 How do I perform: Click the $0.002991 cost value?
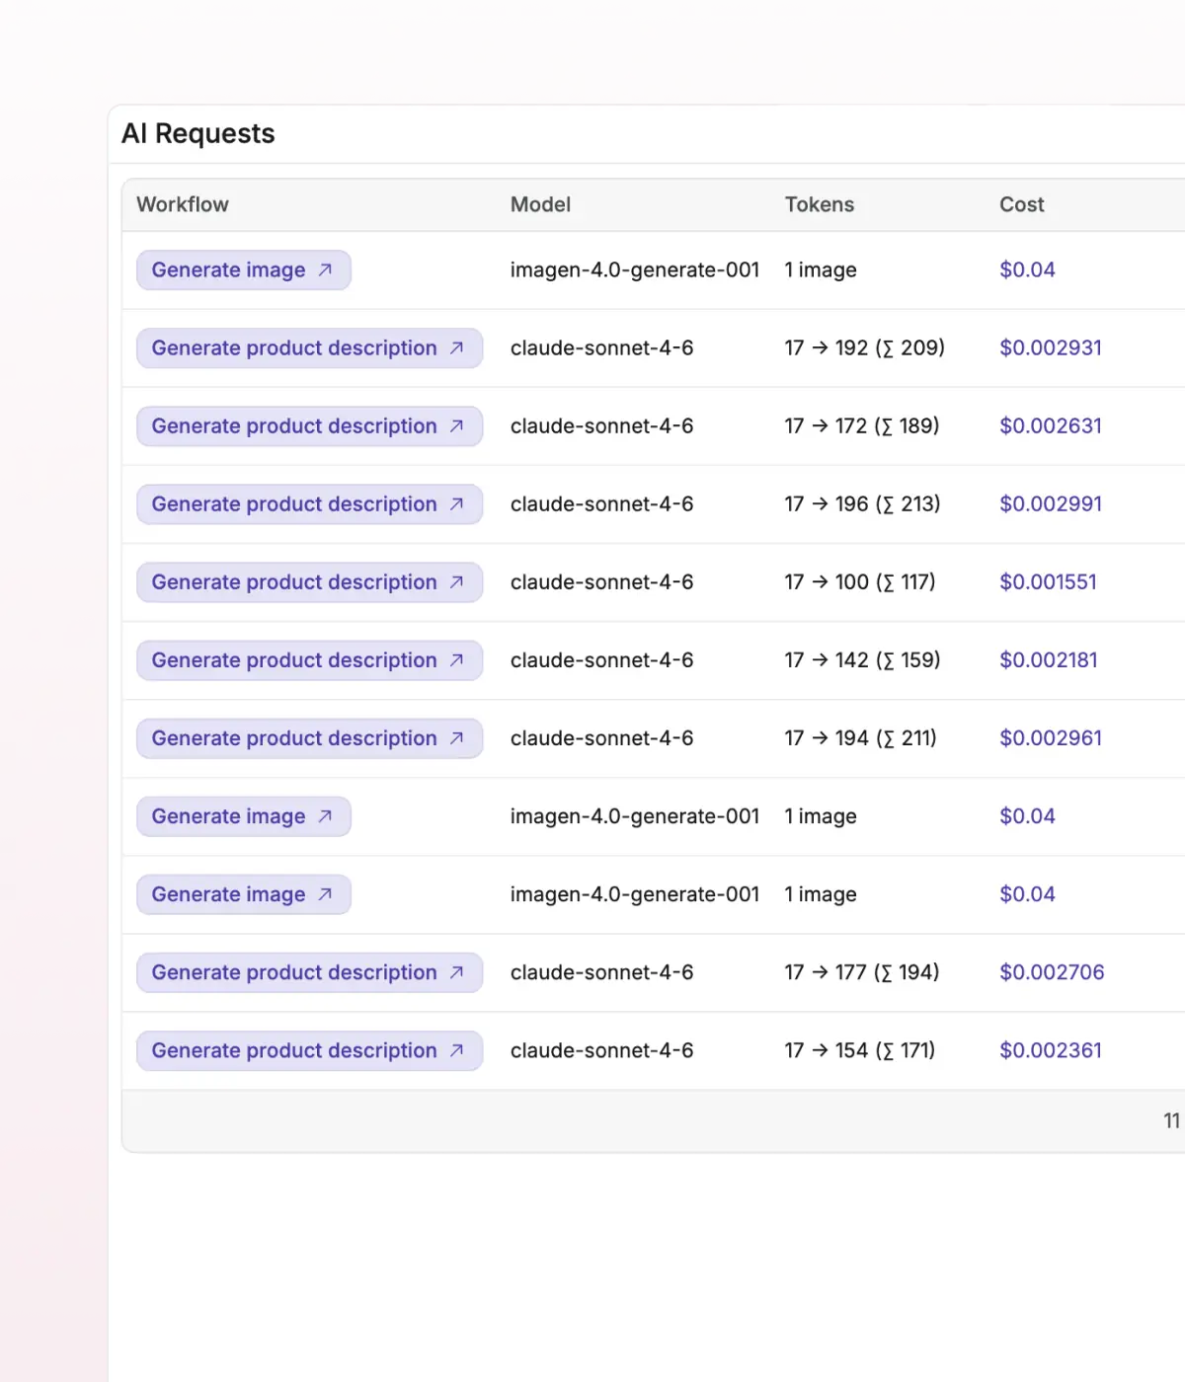pyautogui.click(x=1051, y=504)
